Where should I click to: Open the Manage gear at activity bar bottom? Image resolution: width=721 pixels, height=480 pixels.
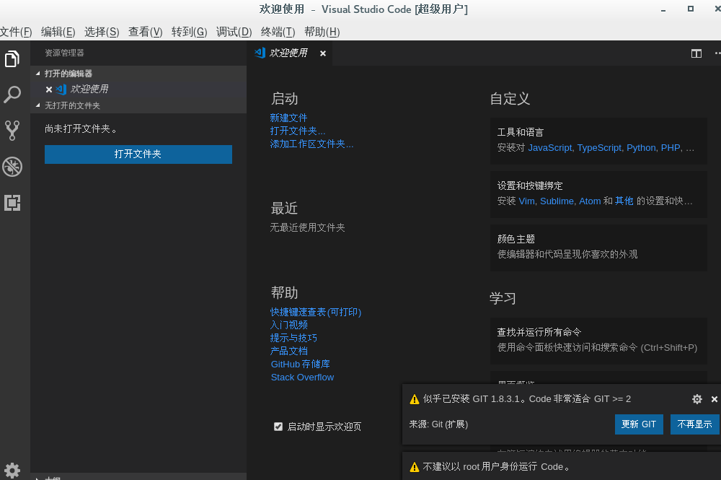12,471
